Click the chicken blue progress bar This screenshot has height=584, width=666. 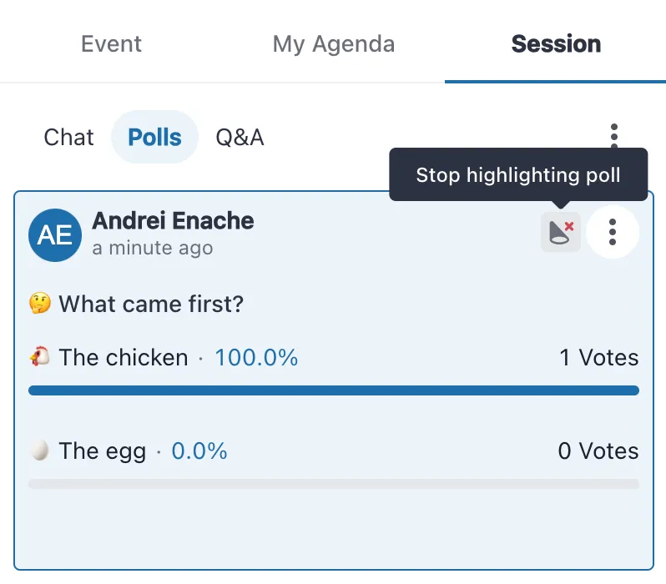pyautogui.click(x=333, y=390)
